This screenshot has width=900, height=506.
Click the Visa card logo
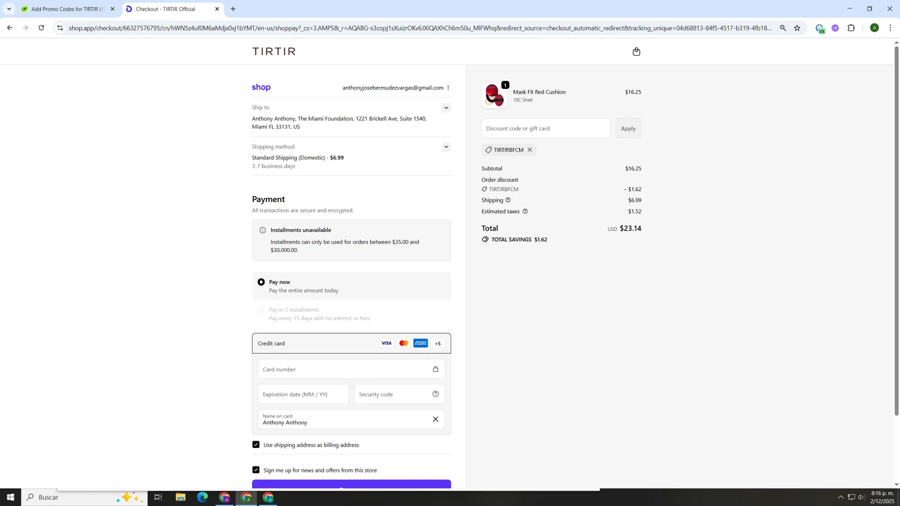(x=386, y=344)
